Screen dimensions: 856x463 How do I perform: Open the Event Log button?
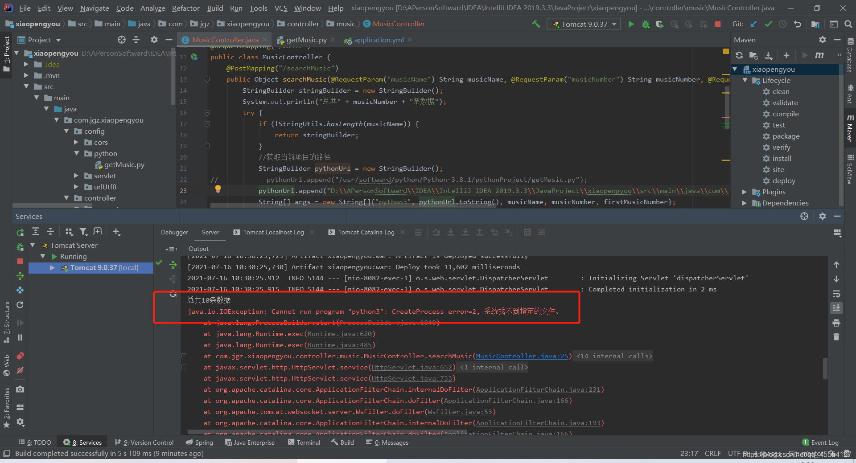(820, 443)
